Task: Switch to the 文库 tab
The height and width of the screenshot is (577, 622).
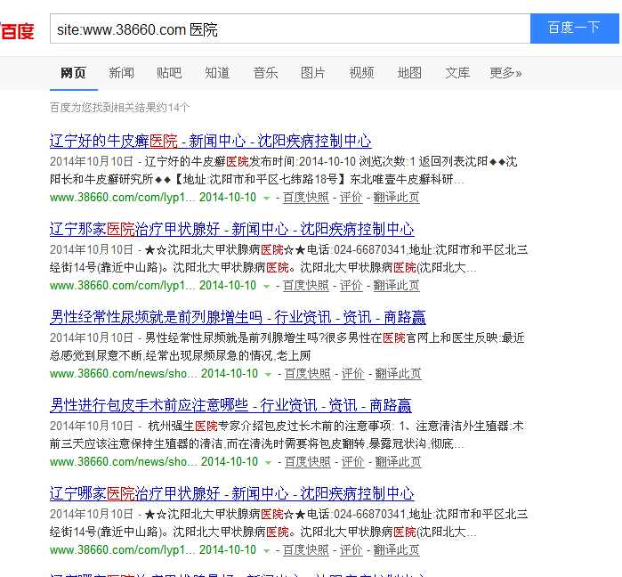Action: coord(457,73)
